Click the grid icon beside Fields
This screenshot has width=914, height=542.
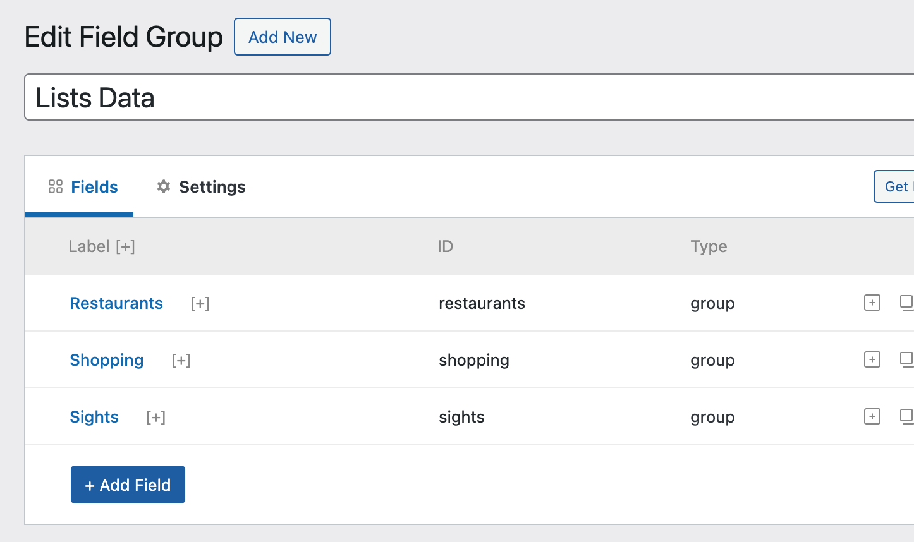click(x=56, y=186)
